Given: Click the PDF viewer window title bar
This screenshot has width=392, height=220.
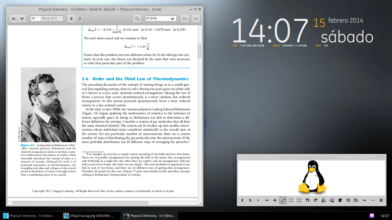Looking at the screenshot, I should (x=100, y=9).
